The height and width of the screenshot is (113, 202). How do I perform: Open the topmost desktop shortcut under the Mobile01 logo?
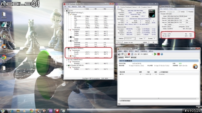click(4, 15)
